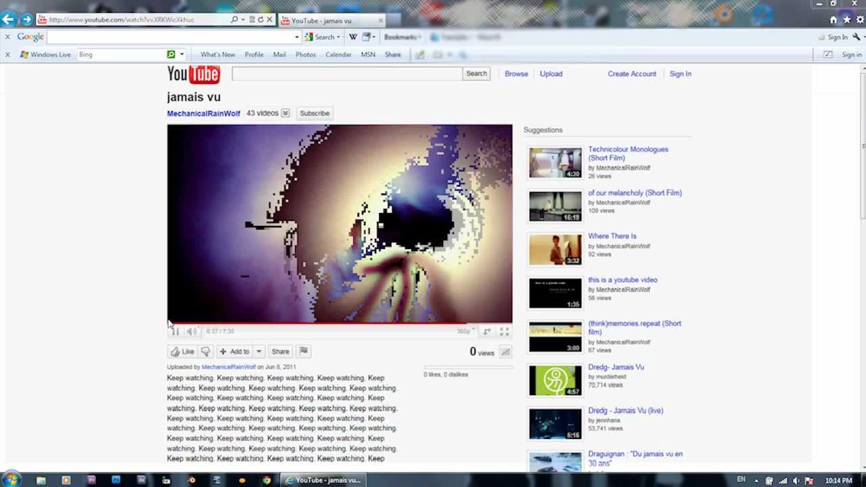Image resolution: width=866 pixels, height=487 pixels.
Task: Open Calendar on Windows Live toolbar
Action: [338, 55]
